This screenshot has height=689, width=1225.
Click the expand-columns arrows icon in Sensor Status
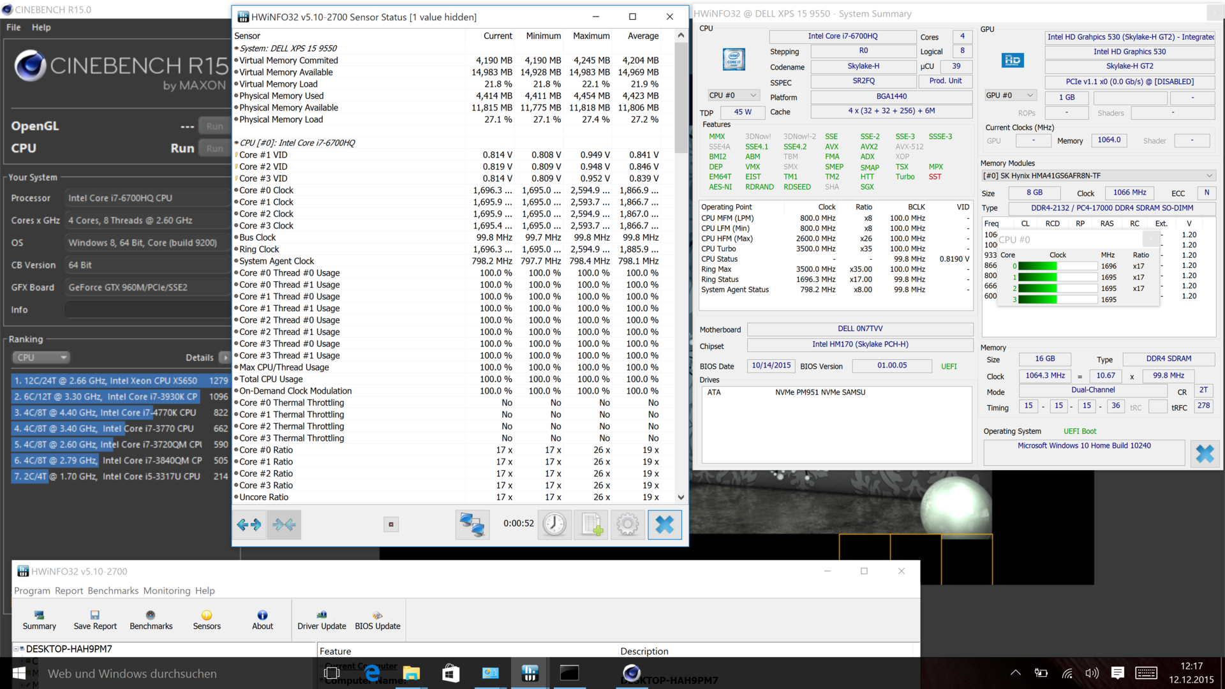click(249, 524)
